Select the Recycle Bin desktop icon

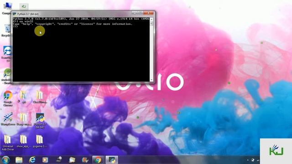point(7,30)
